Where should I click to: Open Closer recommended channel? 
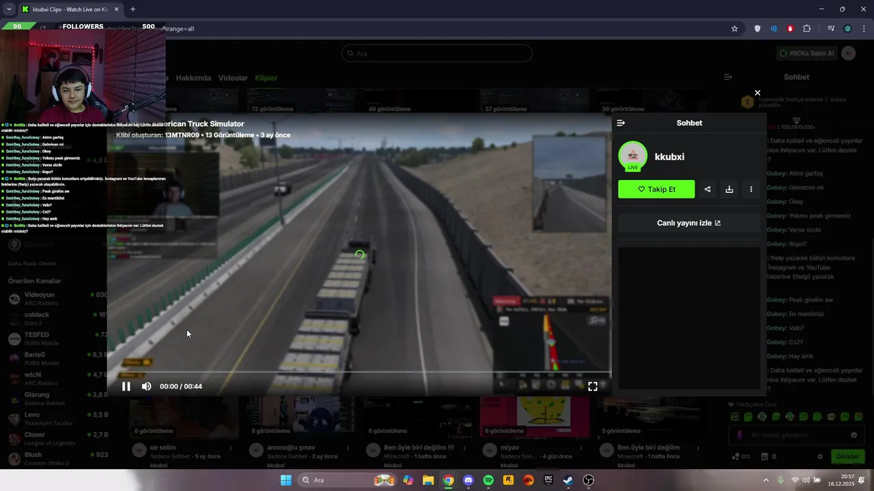55,438
